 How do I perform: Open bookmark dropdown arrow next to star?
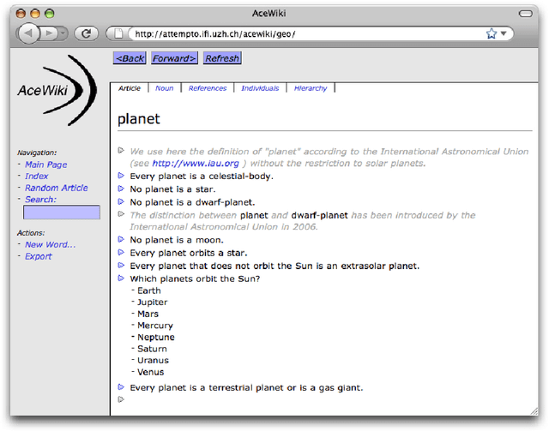point(504,33)
